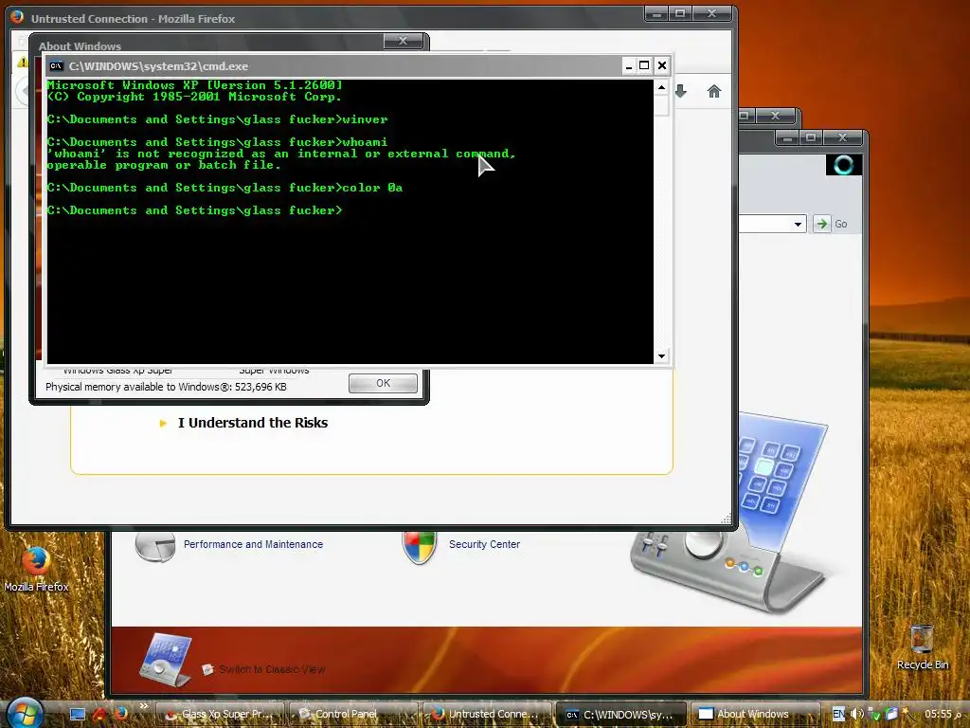
Task: Click the system tray clock 05:55
Action: coord(943,714)
